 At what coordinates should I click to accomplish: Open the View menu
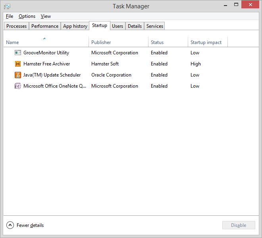(46, 16)
